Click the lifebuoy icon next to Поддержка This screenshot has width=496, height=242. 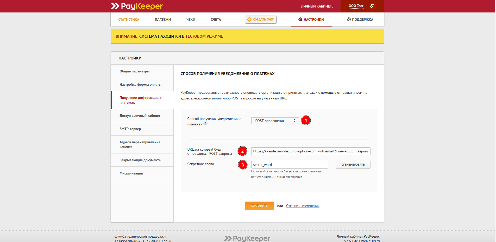pyautogui.click(x=349, y=19)
